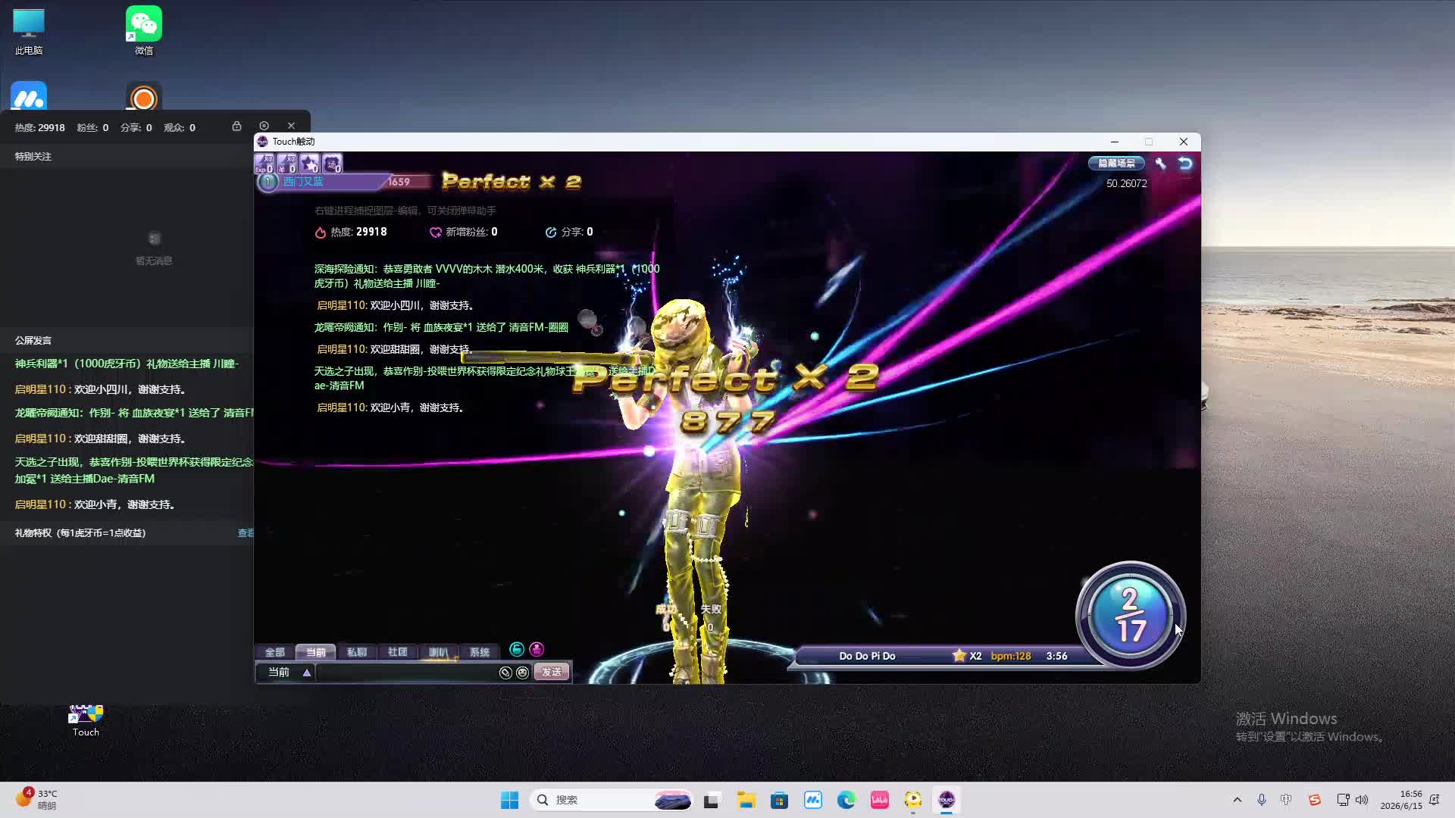Click the volume speaker tray icon

1362,800
